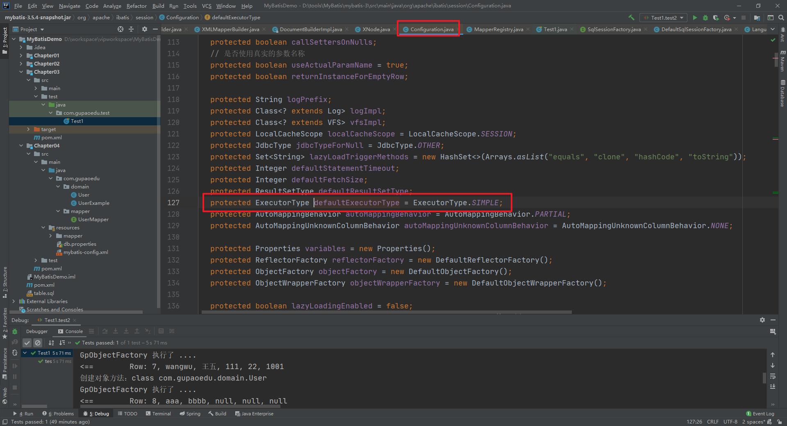Screen dimensions: 787x426
Task: Switch to XNode.java tab
Action: tap(376, 29)
